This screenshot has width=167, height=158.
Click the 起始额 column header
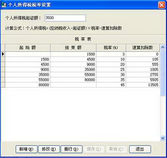[x=28, y=48]
